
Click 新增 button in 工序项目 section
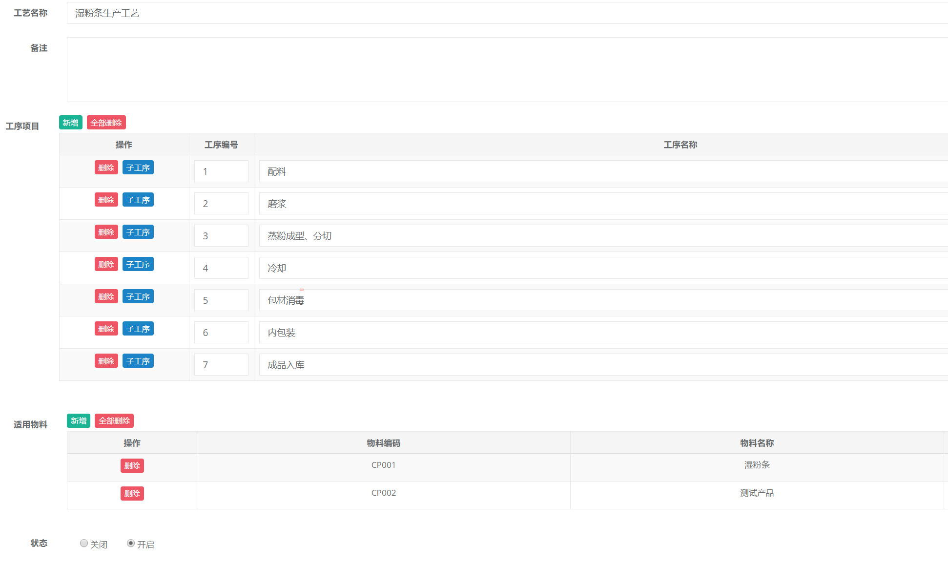point(70,123)
